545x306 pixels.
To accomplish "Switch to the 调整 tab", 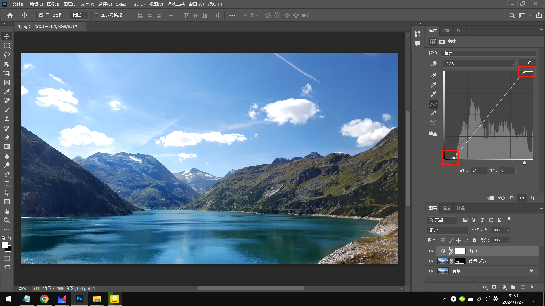I will point(447,30).
